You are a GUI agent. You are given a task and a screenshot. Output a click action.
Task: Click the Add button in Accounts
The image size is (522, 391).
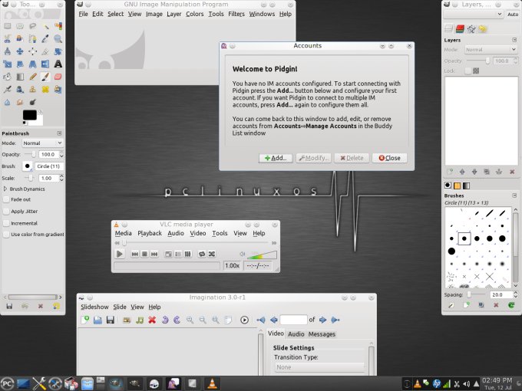pyautogui.click(x=275, y=158)
